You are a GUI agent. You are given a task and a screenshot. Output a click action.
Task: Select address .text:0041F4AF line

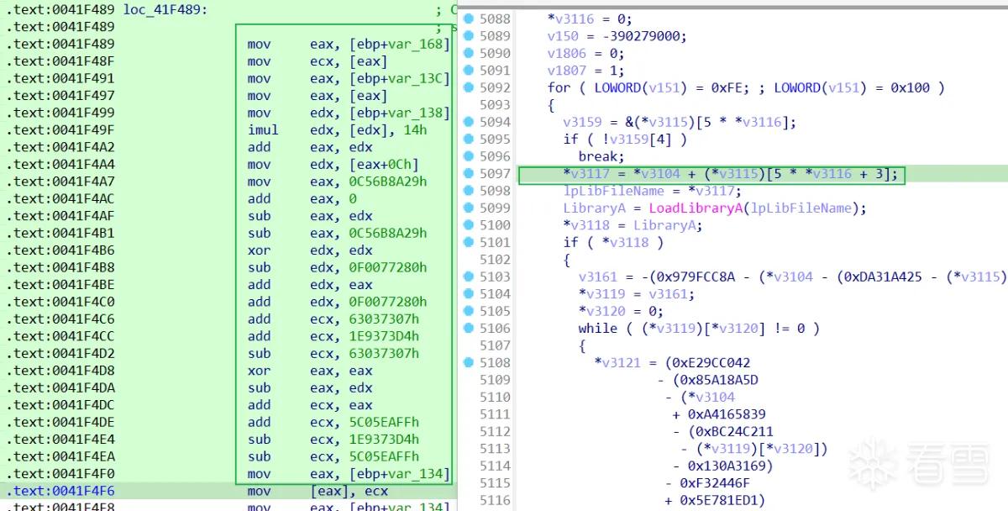(60, 216)
